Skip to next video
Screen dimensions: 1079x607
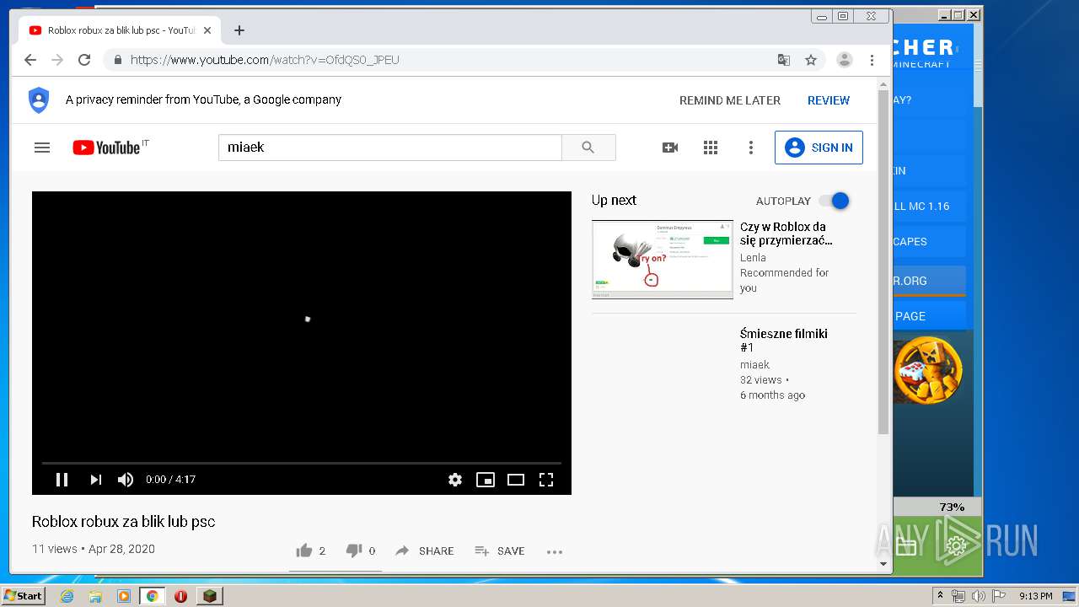click(x=95, y=480)
